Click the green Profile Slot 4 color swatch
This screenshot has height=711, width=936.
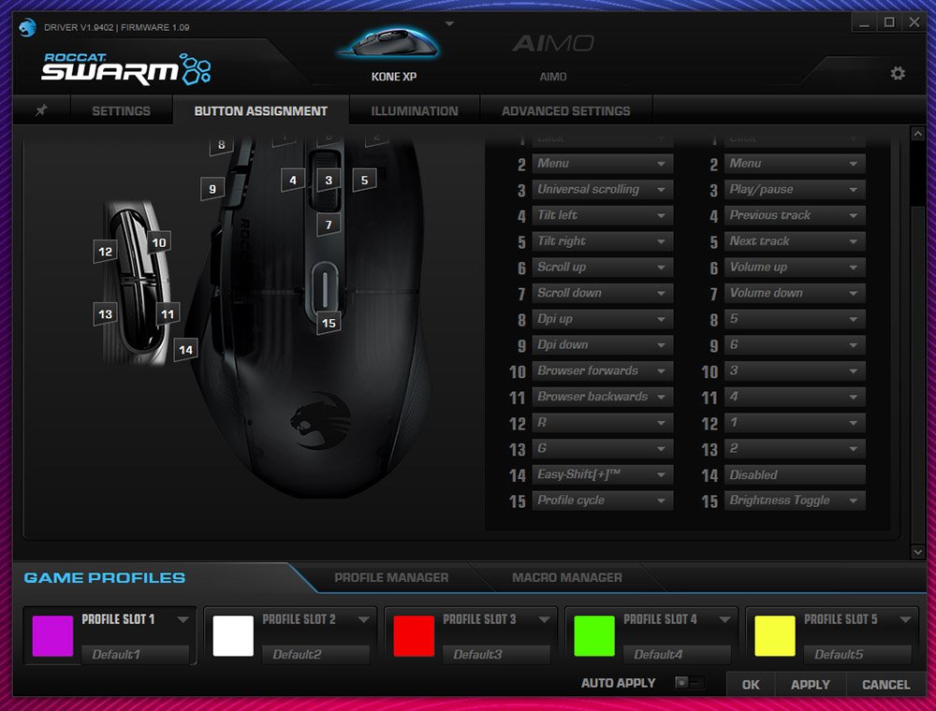tap(594, 636)
